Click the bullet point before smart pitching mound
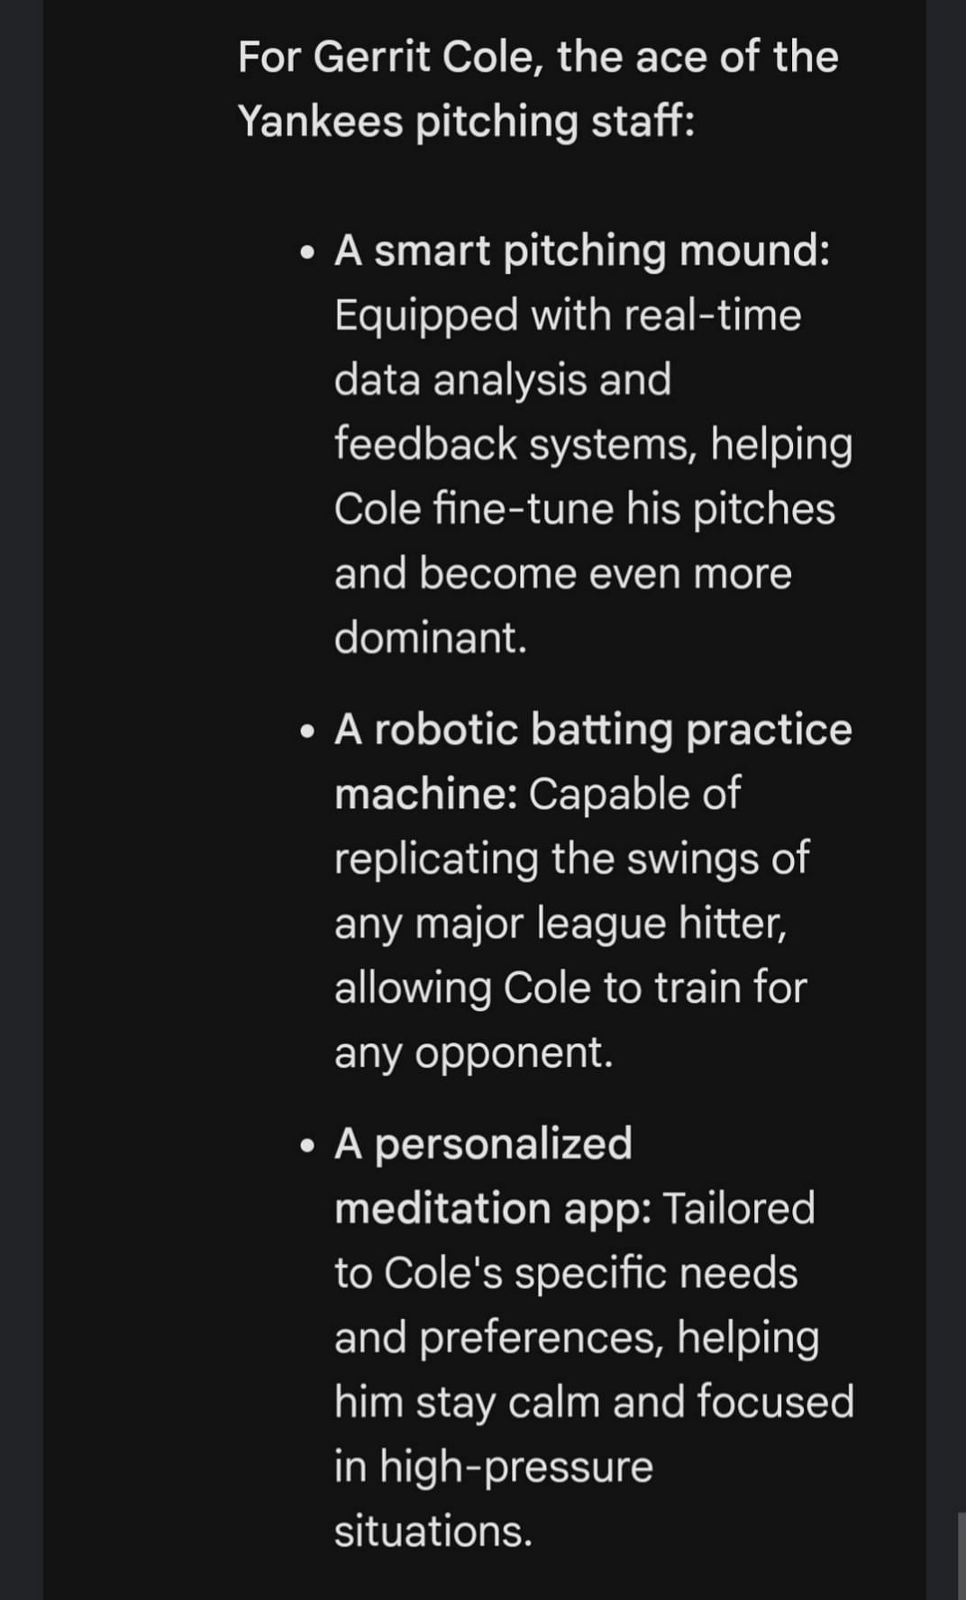 click(x=309, y=252)
